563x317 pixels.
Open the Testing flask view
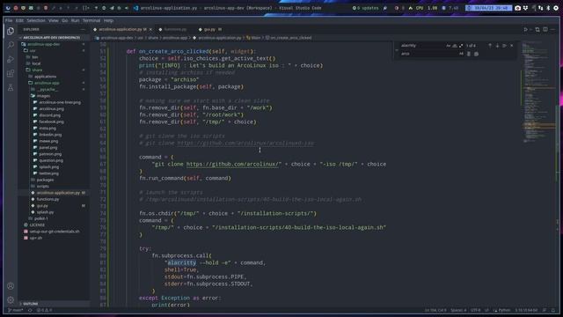[11, 88]
